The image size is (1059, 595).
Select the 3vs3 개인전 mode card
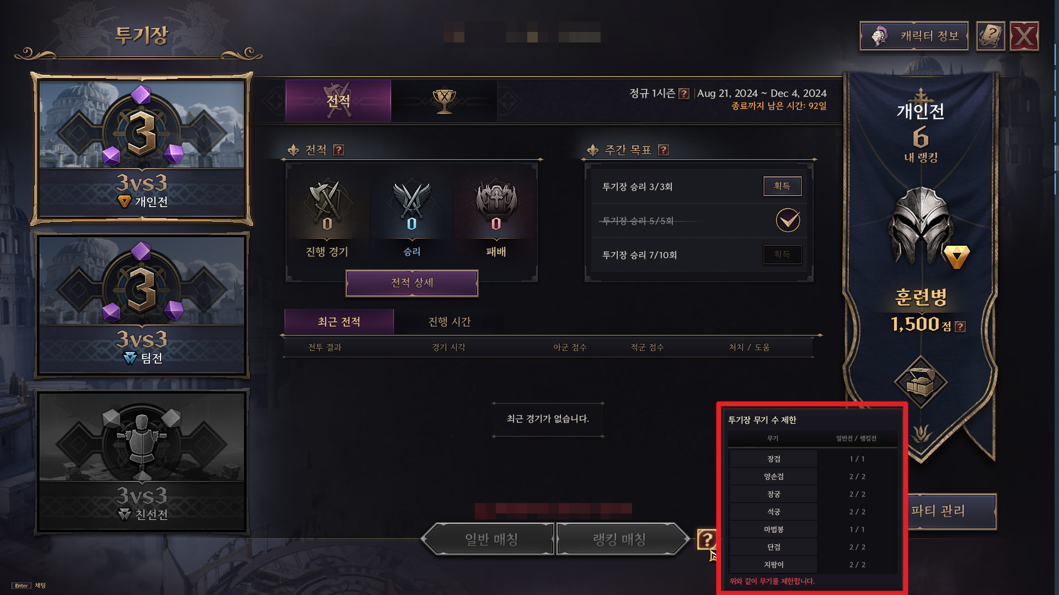(x=142, y=149)
